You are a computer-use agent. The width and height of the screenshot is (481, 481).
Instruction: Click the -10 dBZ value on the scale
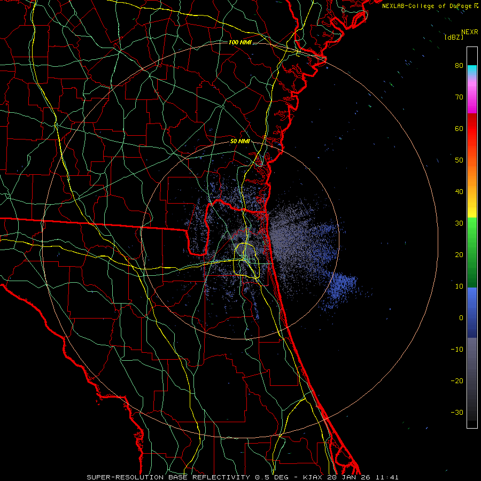[x=457, y=350]
